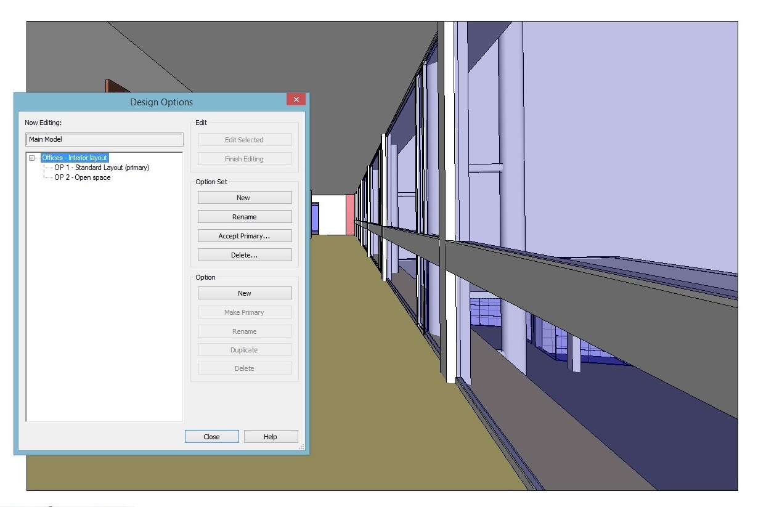
Task: Select the OP 2 - Open space option
Action: [x=81, y=177]
